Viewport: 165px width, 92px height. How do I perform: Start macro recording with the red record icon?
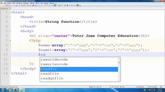(x=65, y=5)
